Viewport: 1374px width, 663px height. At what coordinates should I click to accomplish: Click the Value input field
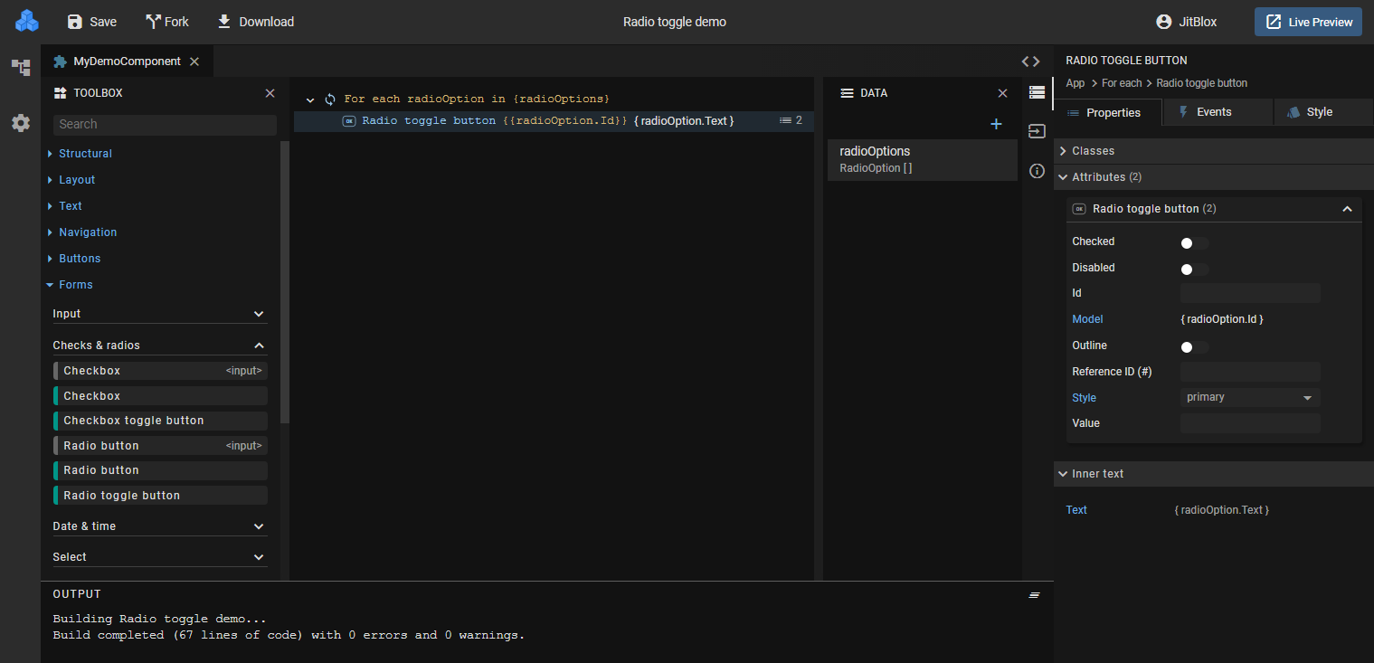pyautogui.click(x=1250, y=423)
